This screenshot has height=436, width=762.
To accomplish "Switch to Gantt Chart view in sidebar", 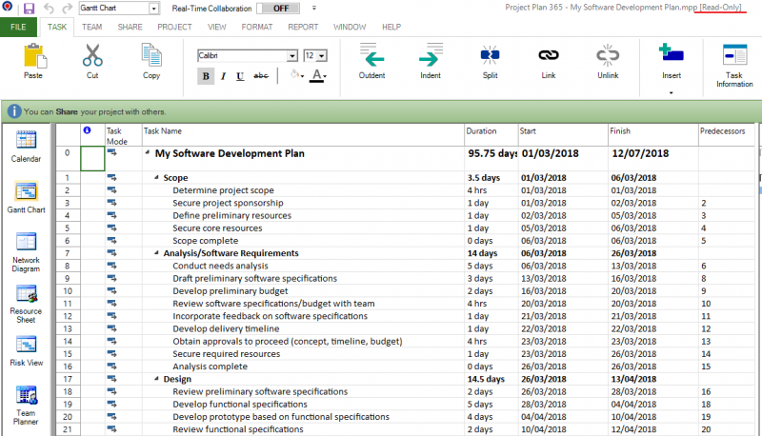I will (26, 198).
